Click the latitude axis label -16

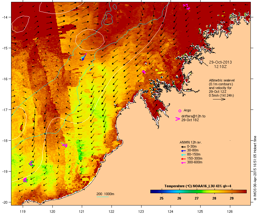[x=4, y=79]
